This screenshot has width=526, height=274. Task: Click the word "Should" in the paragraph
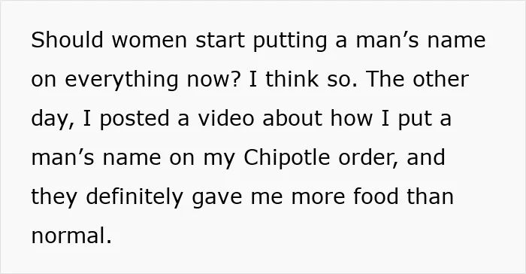tap(67, 40)
